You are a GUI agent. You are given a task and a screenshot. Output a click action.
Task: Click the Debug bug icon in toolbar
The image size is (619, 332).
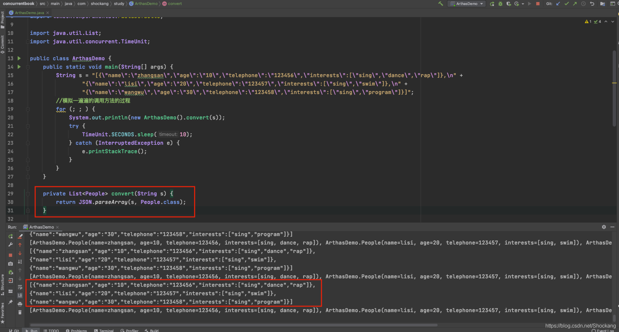tap(500, 4)
